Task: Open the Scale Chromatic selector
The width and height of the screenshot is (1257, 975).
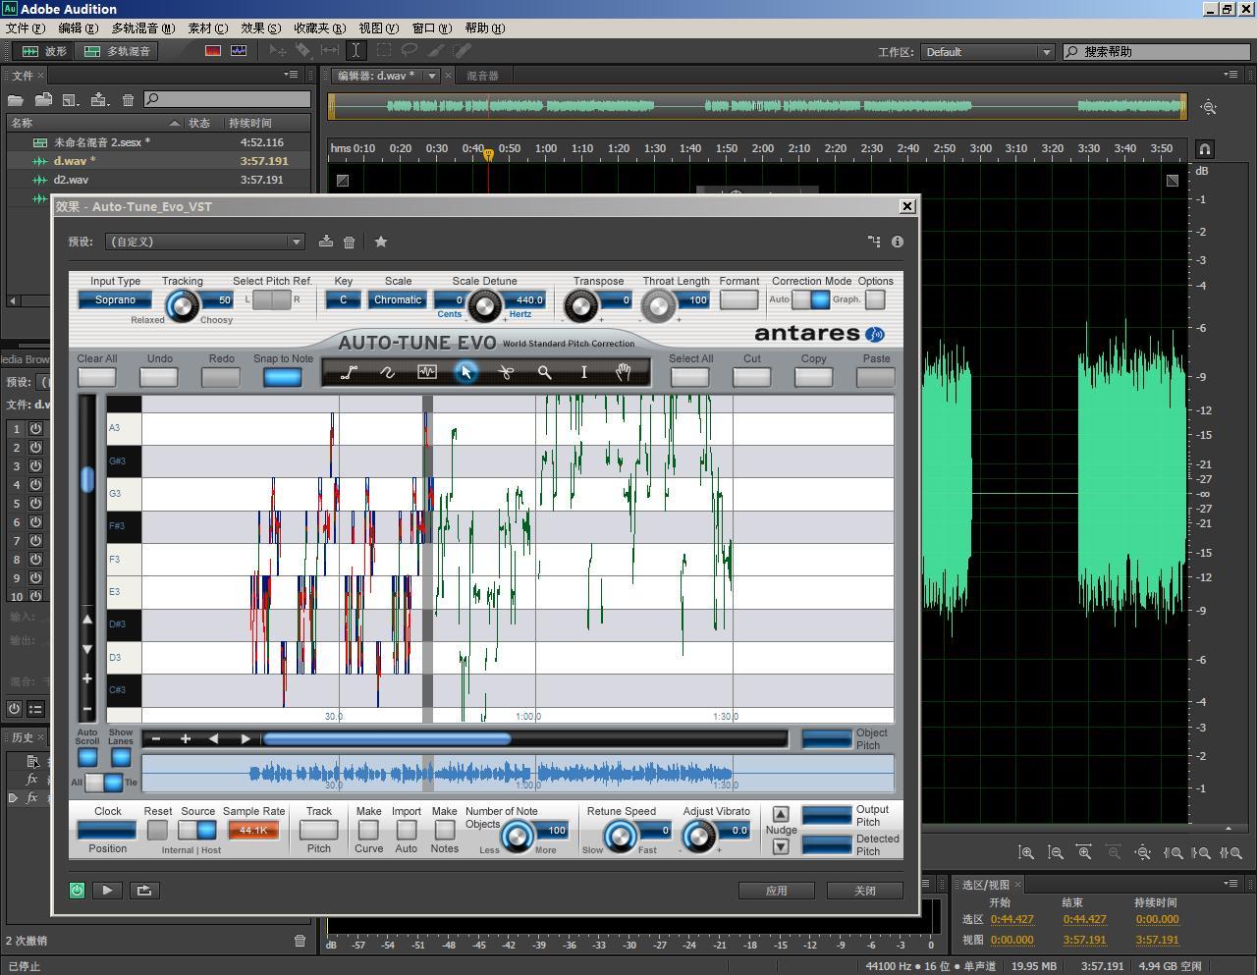Action: click(398, 300)
